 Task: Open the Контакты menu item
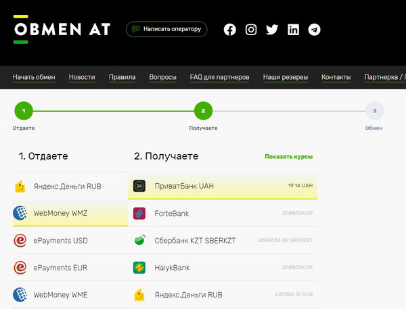coord(336,77)
